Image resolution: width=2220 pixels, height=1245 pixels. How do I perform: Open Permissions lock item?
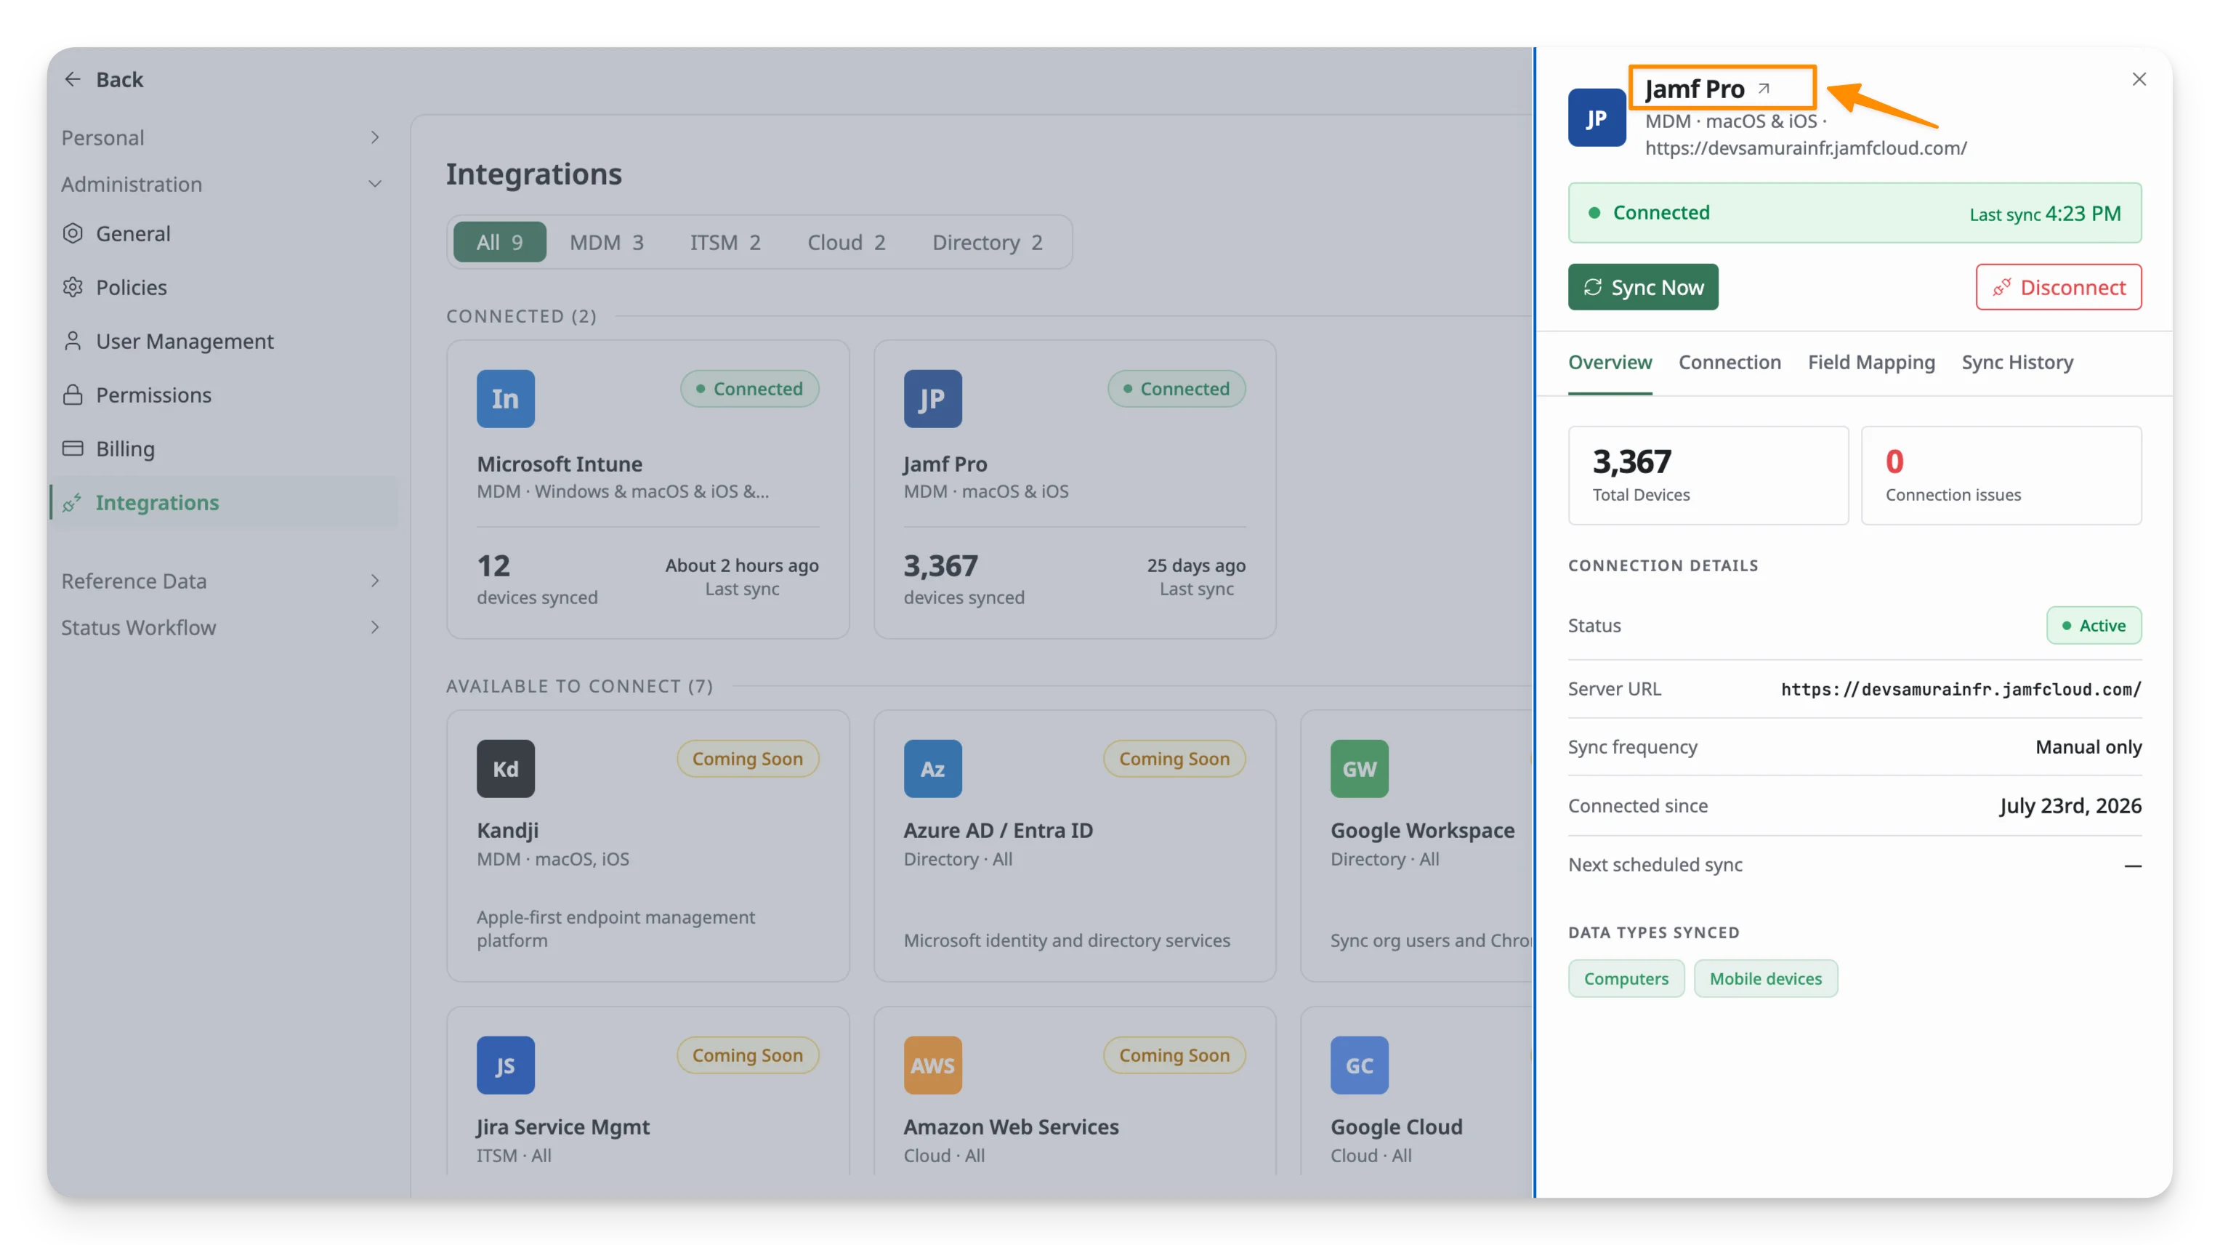click(153, 395)
